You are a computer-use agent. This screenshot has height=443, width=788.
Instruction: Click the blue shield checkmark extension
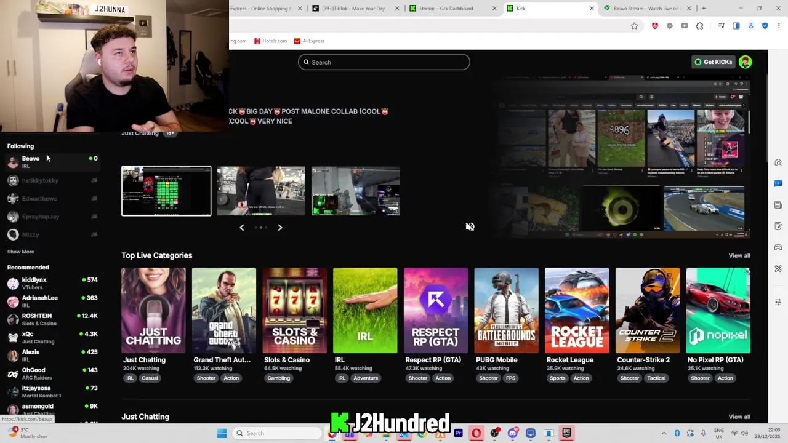tap(765, 26)
